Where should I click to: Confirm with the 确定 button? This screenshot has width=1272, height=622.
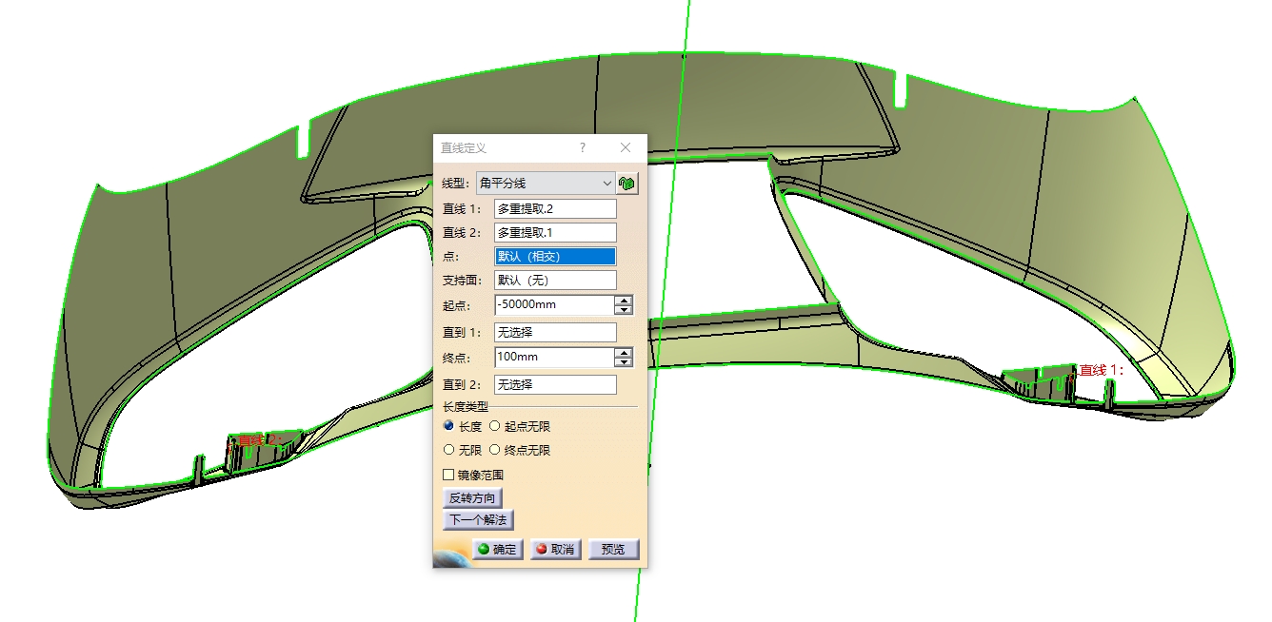pos(497,550)
